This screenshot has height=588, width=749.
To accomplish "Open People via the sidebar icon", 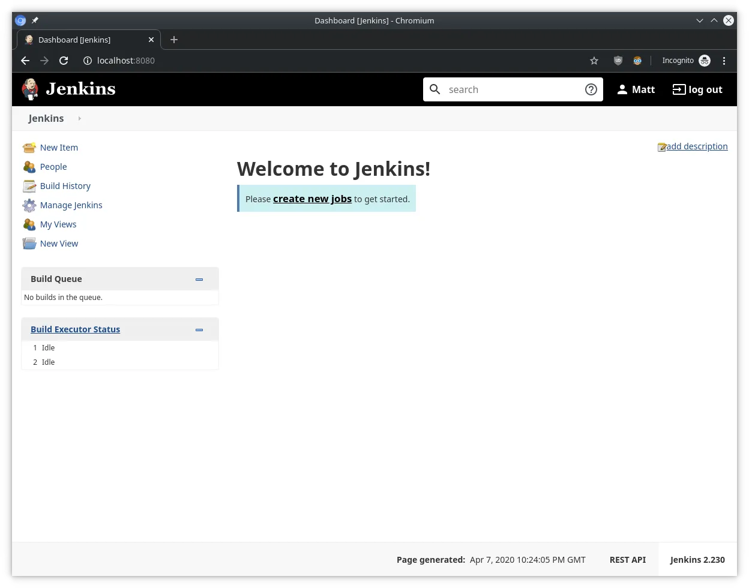I will click(x=29, y=166).
